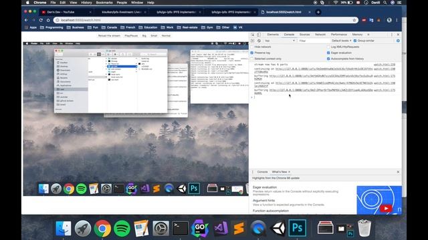This screenshot has width=428, height=240.
Task: Click the inspect element picker icon
Action: point(253,35)
